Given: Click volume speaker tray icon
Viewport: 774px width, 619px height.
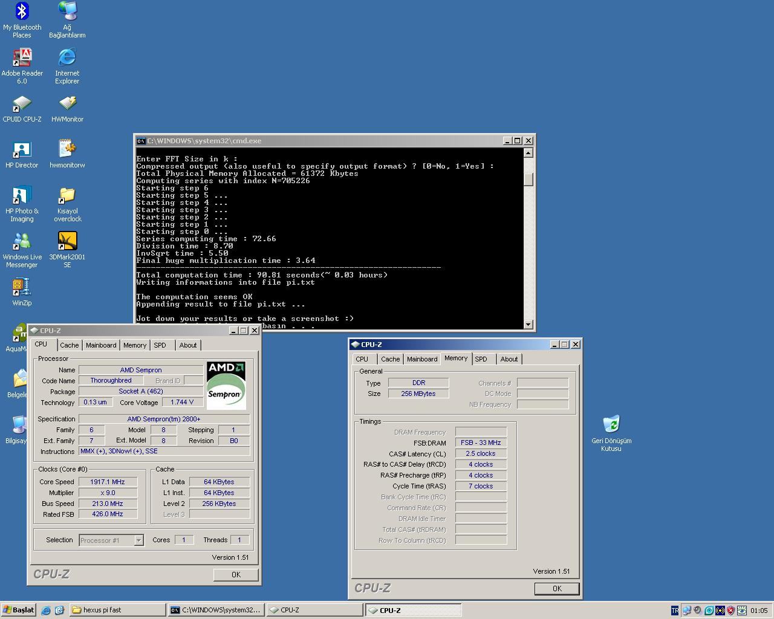Looking at the screenshot, I should tap(698, 611).
